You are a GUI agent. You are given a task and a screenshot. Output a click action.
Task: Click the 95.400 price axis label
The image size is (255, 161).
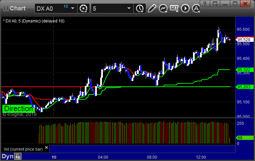[243, 59]
